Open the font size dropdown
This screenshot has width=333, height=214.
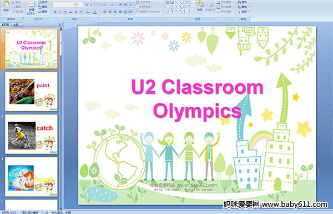point(82,4)
